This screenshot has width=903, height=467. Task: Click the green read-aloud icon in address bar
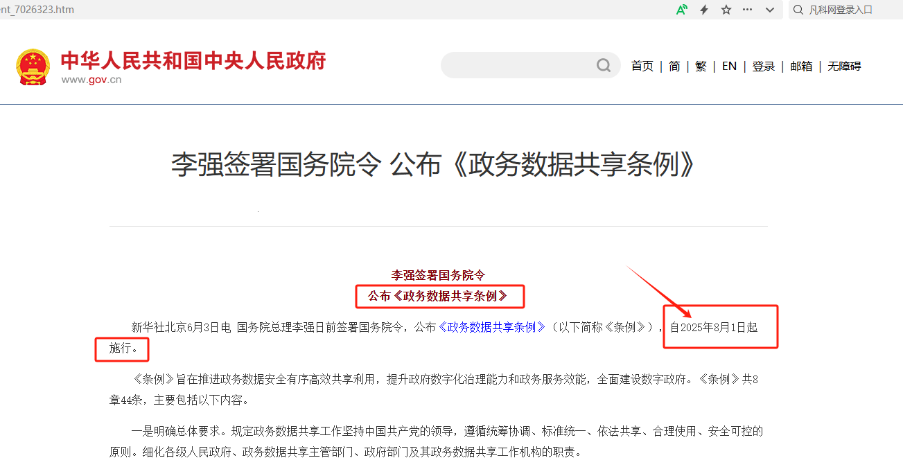pos(682,10)
